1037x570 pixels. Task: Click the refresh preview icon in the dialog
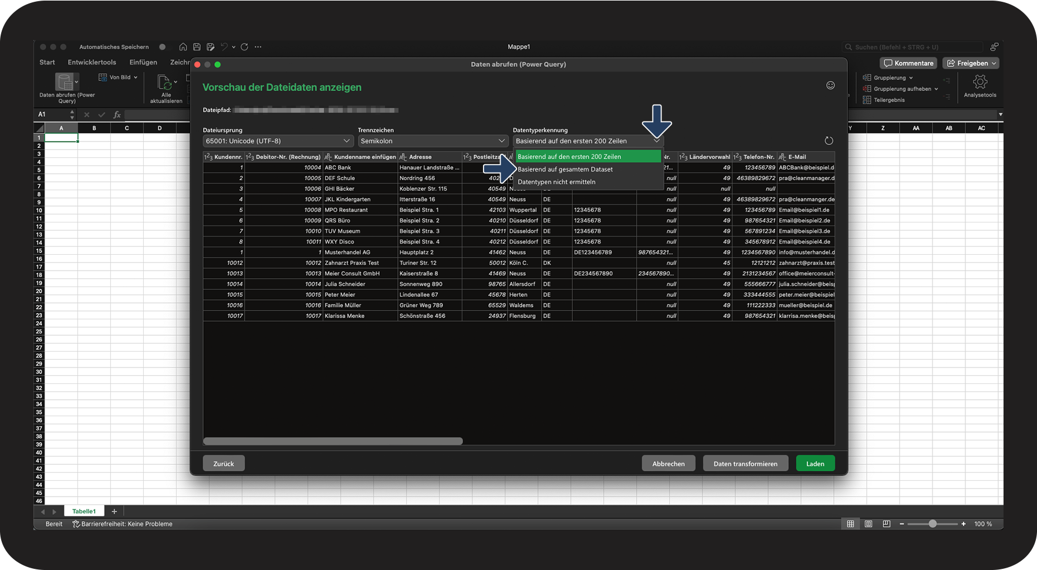(829, 141)
